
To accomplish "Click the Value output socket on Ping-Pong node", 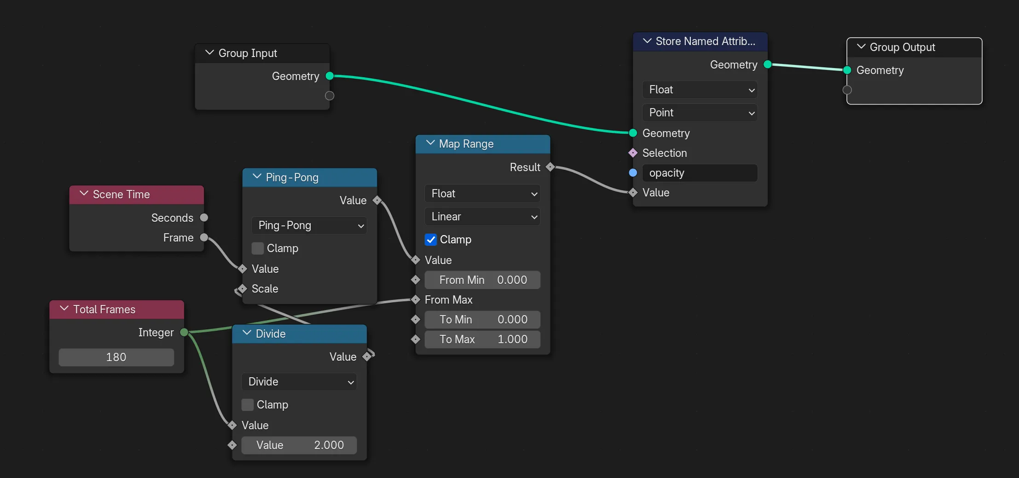I will [377, 200].
